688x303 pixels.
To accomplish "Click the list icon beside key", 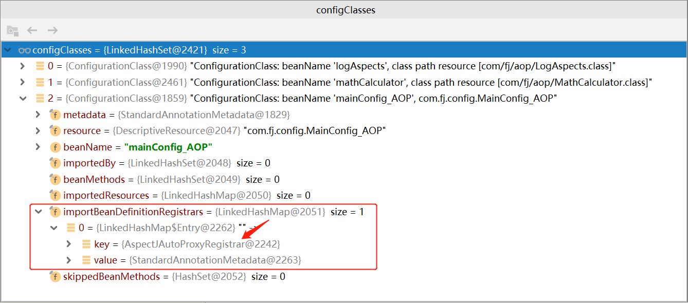I will pyautogui.click(x=86, y=244).
